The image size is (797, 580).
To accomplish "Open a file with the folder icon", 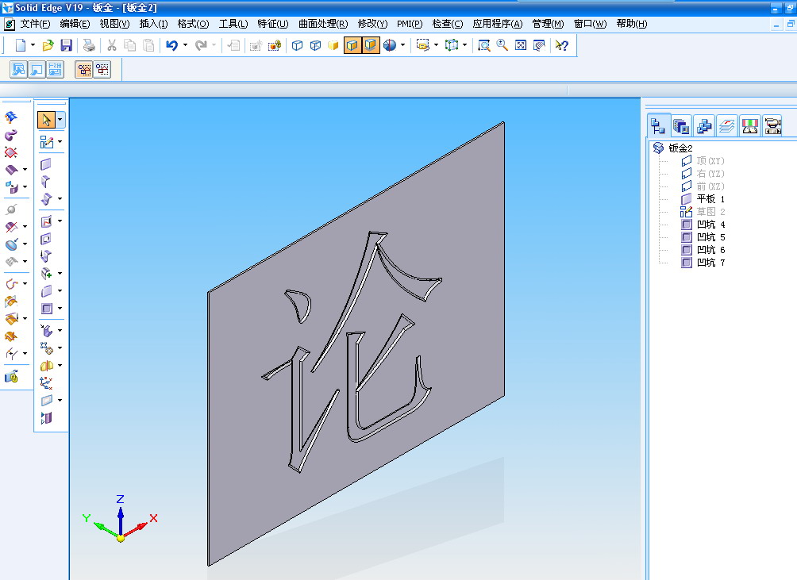I will coord(48,45).
